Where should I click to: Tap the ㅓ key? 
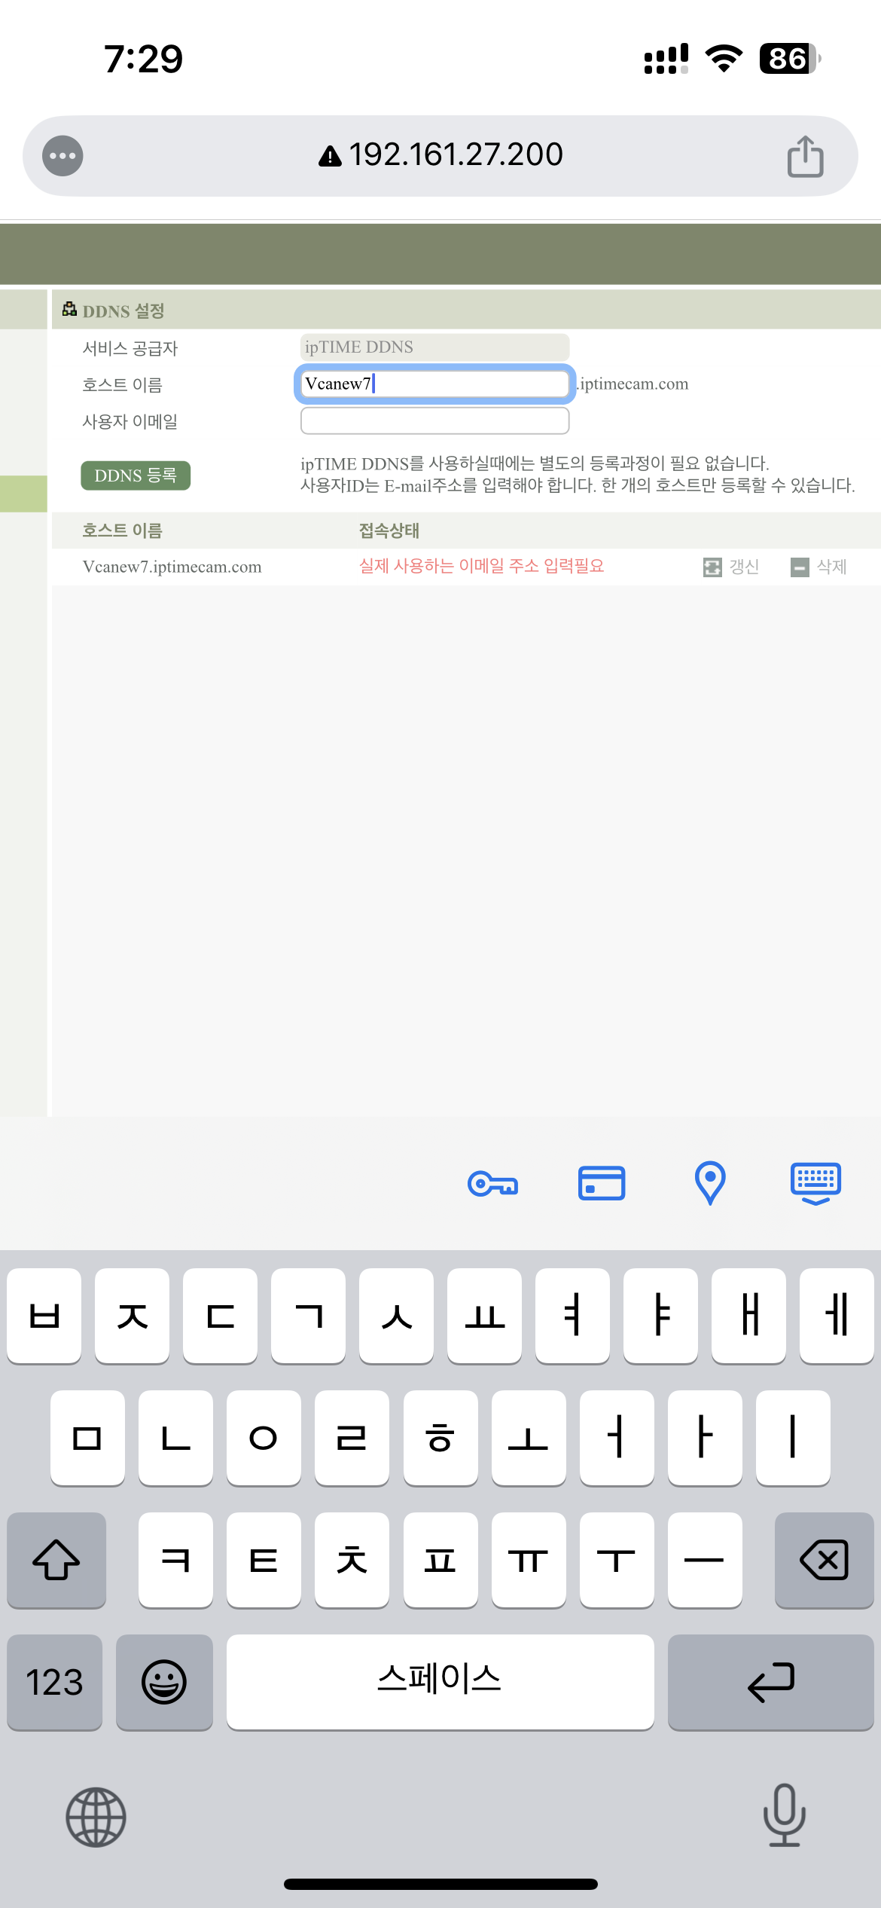617,1438
